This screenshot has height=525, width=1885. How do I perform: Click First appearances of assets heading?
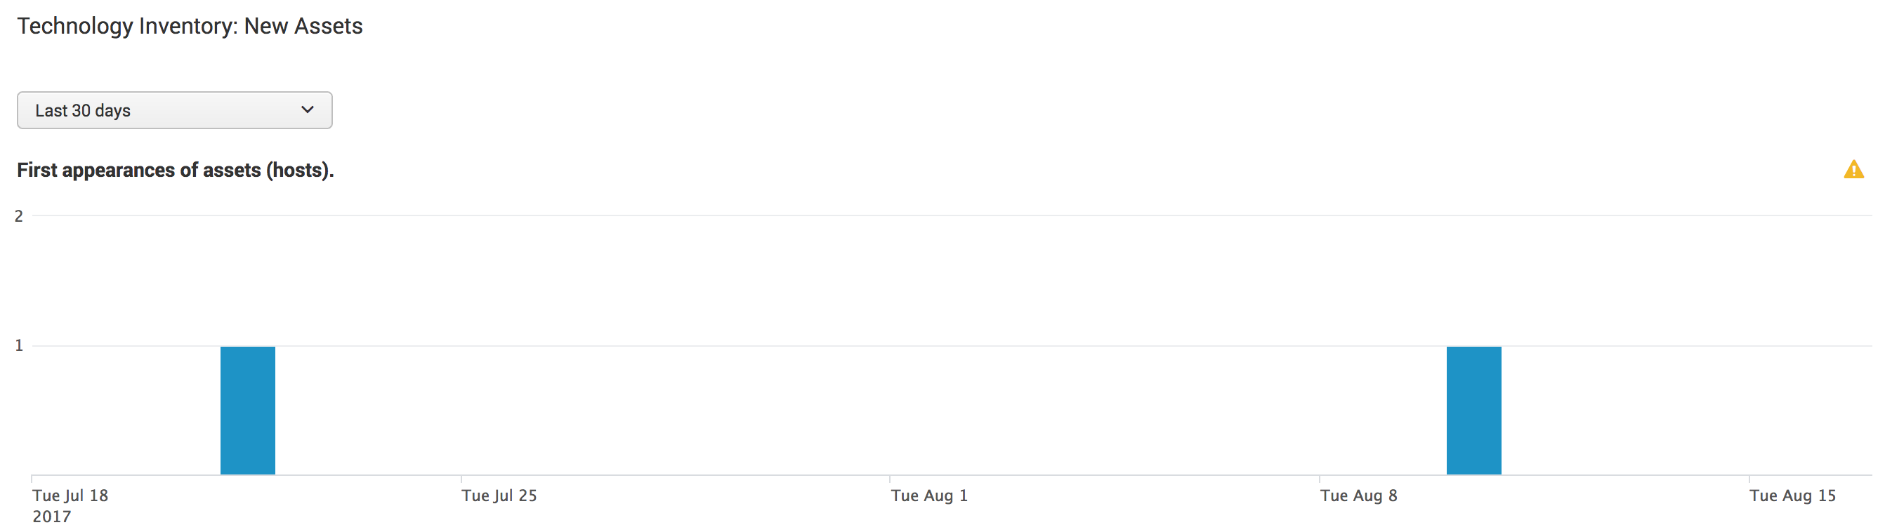[175, 171]
